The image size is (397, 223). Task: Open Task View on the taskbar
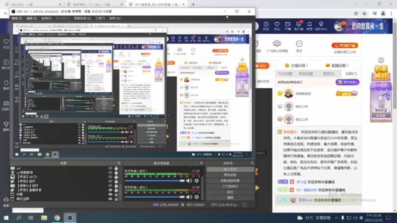(31, 218)
